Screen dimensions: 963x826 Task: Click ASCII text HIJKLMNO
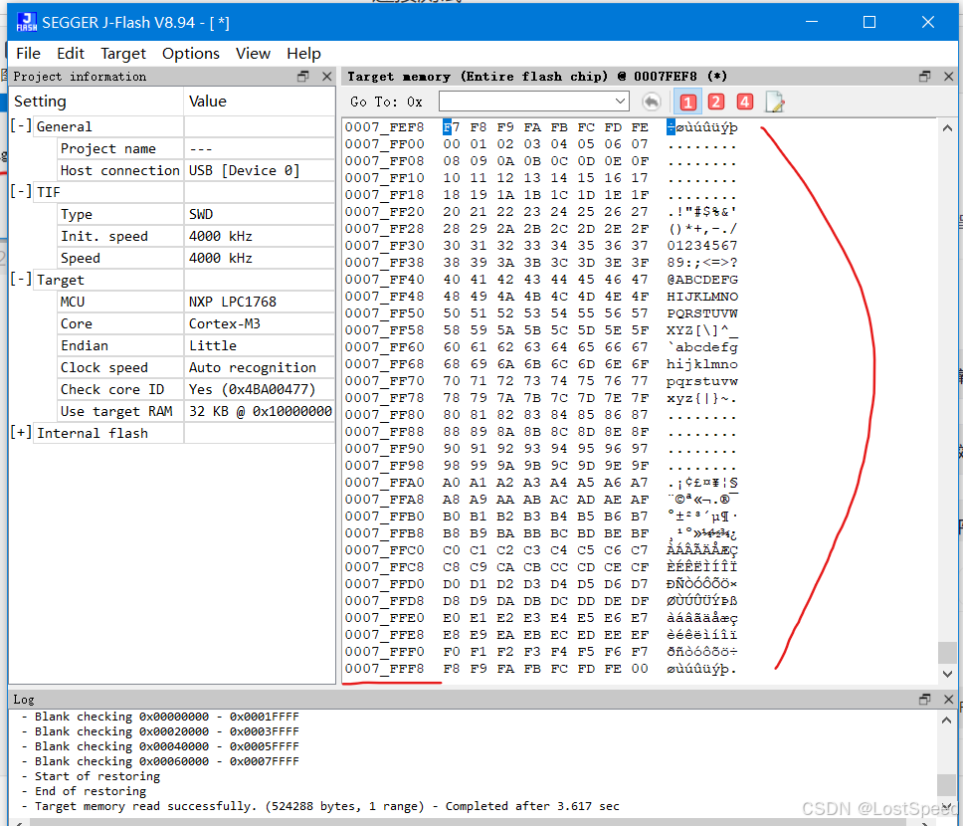702,297
